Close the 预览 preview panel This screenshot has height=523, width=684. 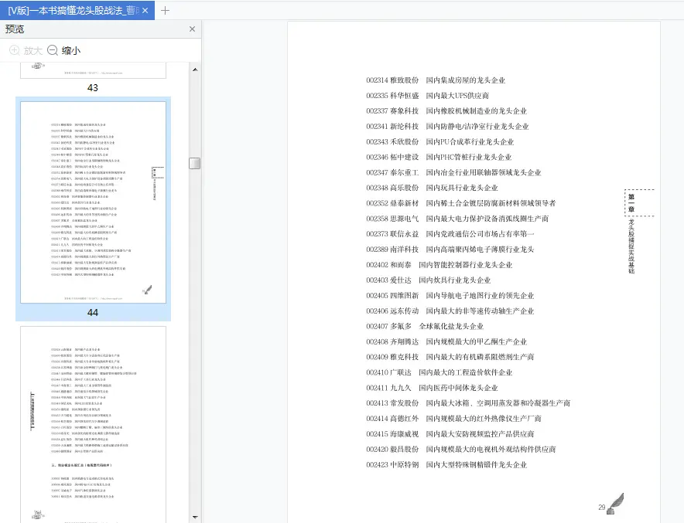coord(192,29)
